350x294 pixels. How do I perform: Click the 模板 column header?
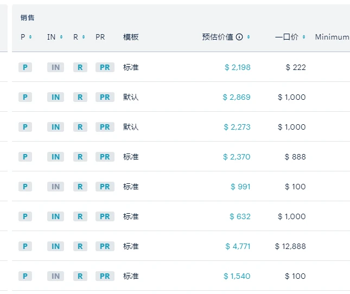[x=131, y=37]
